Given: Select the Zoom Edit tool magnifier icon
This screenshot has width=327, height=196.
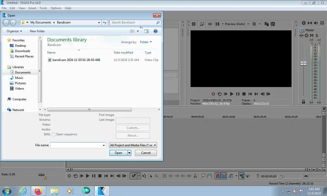Looking at the screenshot, I should pos(156,176).
